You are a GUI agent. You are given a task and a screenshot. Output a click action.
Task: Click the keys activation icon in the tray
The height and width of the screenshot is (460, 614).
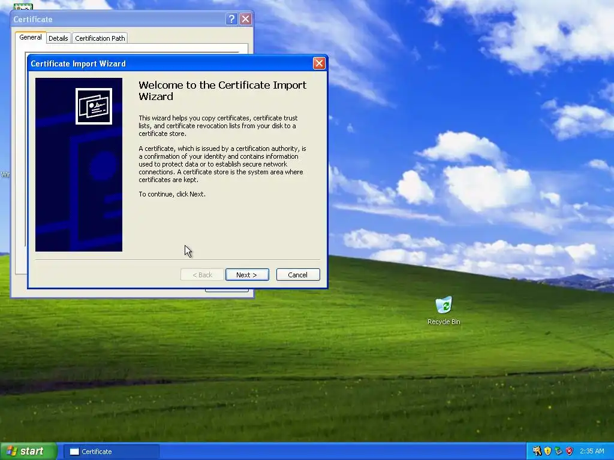coord(537,451)
